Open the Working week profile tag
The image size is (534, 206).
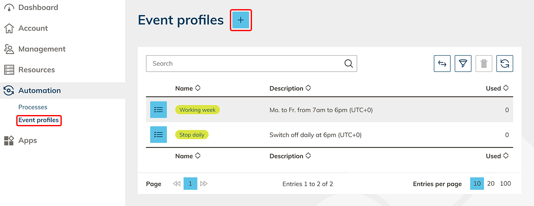point(197,110)
